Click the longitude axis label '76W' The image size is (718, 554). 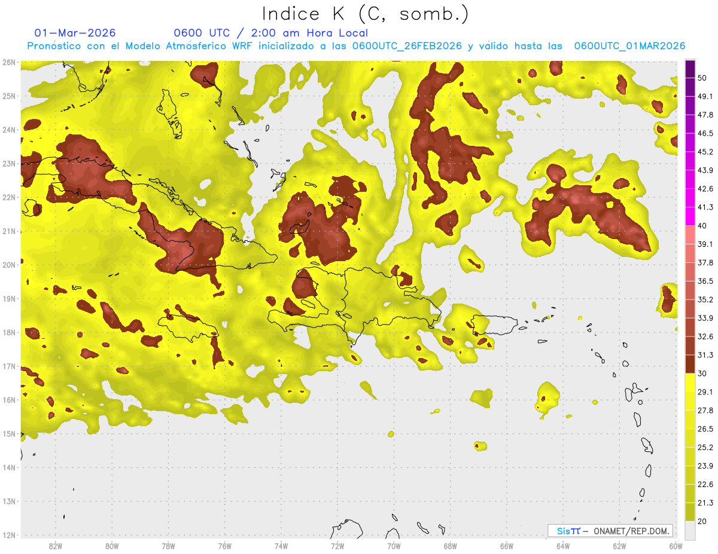point(225,546)
